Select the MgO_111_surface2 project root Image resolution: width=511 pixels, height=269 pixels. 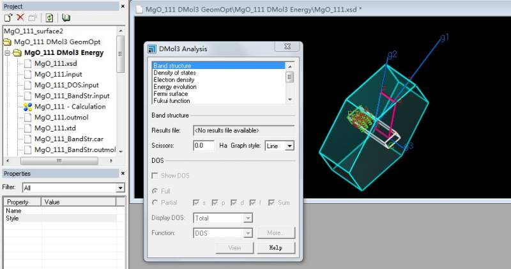[x=33, y=31]
